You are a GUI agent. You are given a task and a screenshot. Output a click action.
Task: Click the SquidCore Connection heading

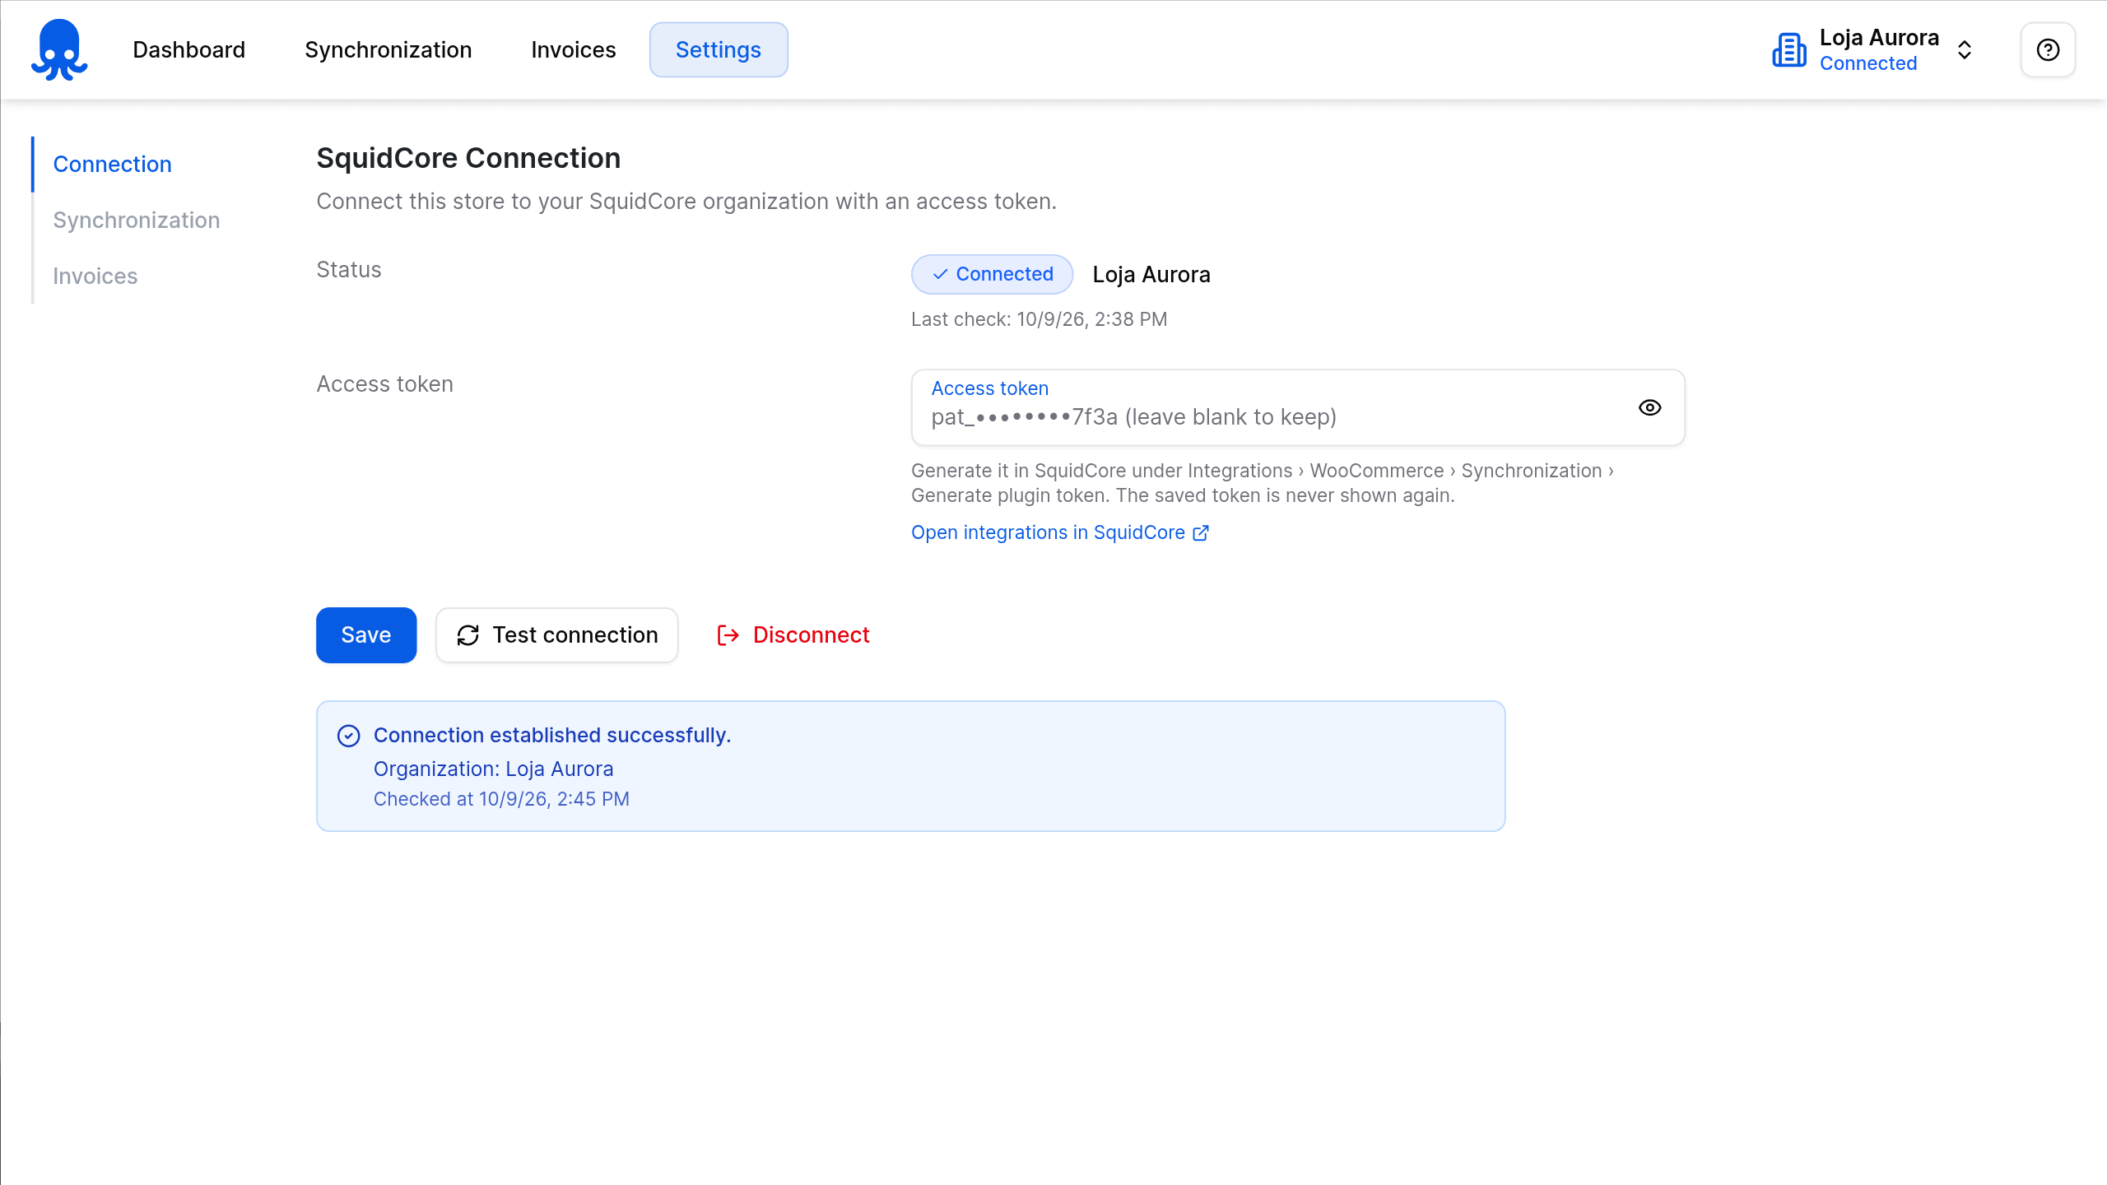468,158
